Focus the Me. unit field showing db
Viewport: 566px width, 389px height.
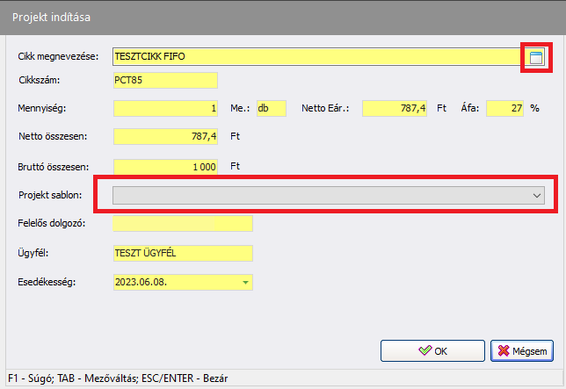265,109
